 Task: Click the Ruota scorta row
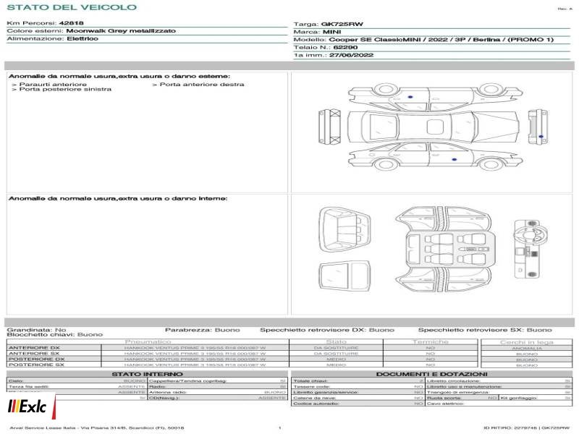coord(462,398)
